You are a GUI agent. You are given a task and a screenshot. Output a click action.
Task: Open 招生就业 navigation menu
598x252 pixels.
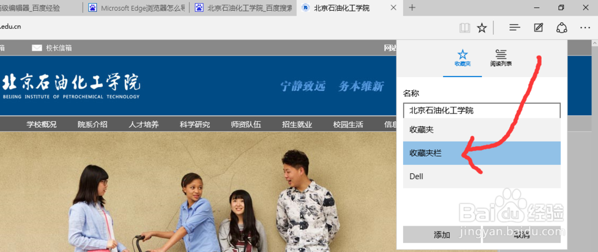click(297, 124)
